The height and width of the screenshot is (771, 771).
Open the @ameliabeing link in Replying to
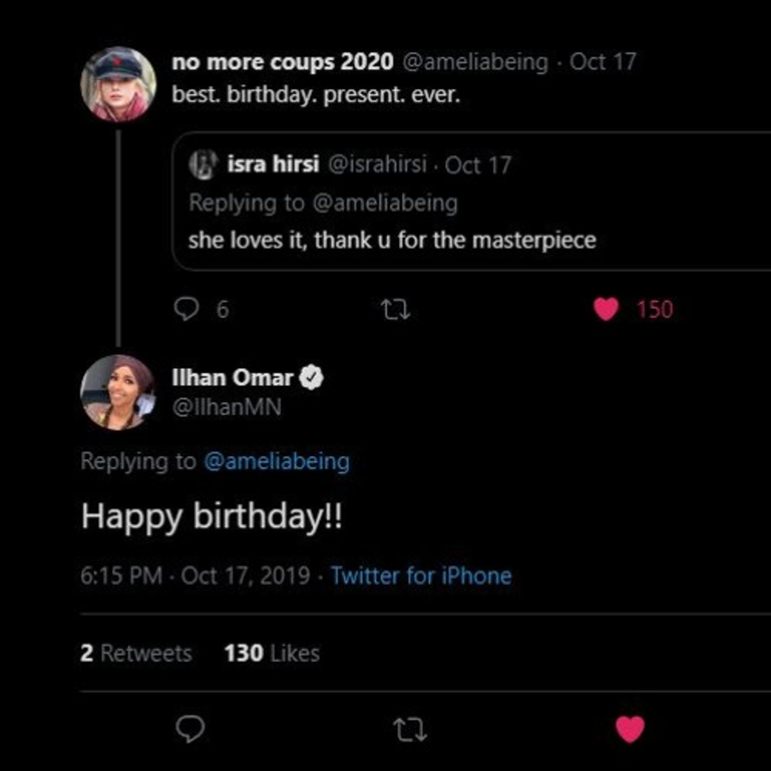277,462
